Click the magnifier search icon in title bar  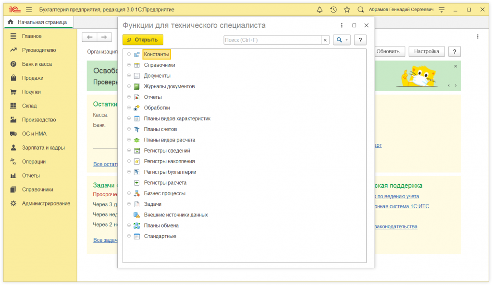[x=360, y=10]
